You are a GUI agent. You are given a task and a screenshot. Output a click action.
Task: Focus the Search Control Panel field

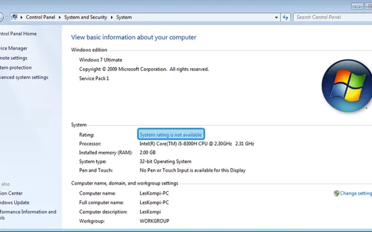click(332, 17)
